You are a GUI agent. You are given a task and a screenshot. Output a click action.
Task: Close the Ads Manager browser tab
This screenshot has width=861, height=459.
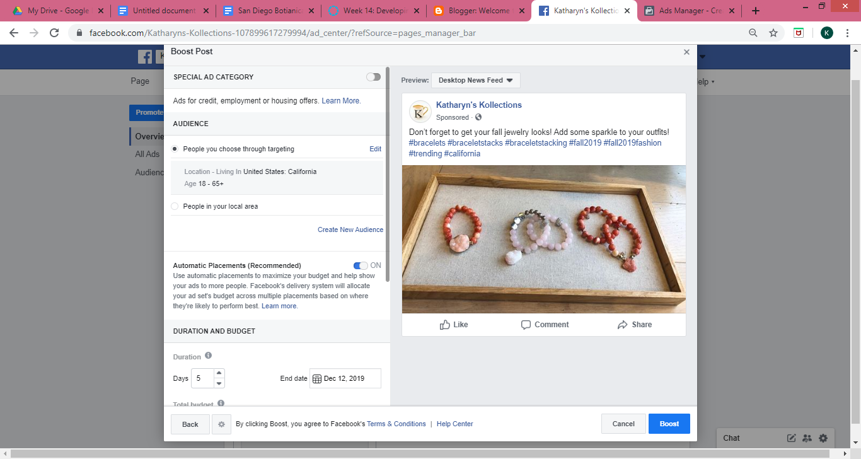point(732,11)
